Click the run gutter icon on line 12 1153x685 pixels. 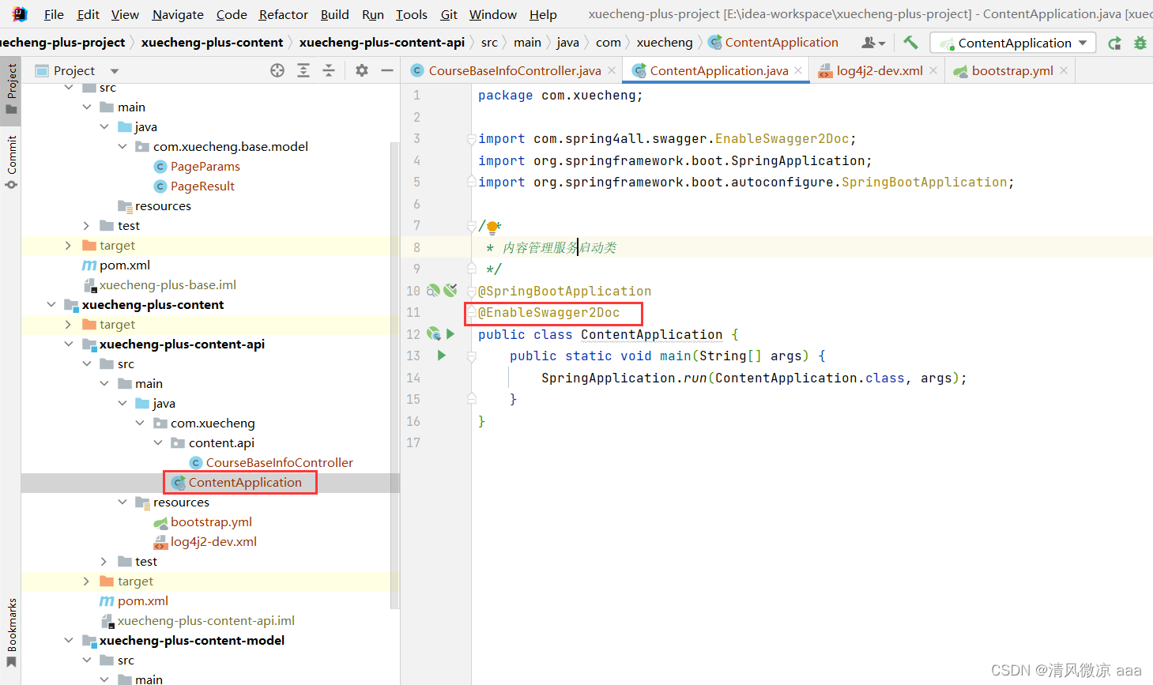point(450,334)
